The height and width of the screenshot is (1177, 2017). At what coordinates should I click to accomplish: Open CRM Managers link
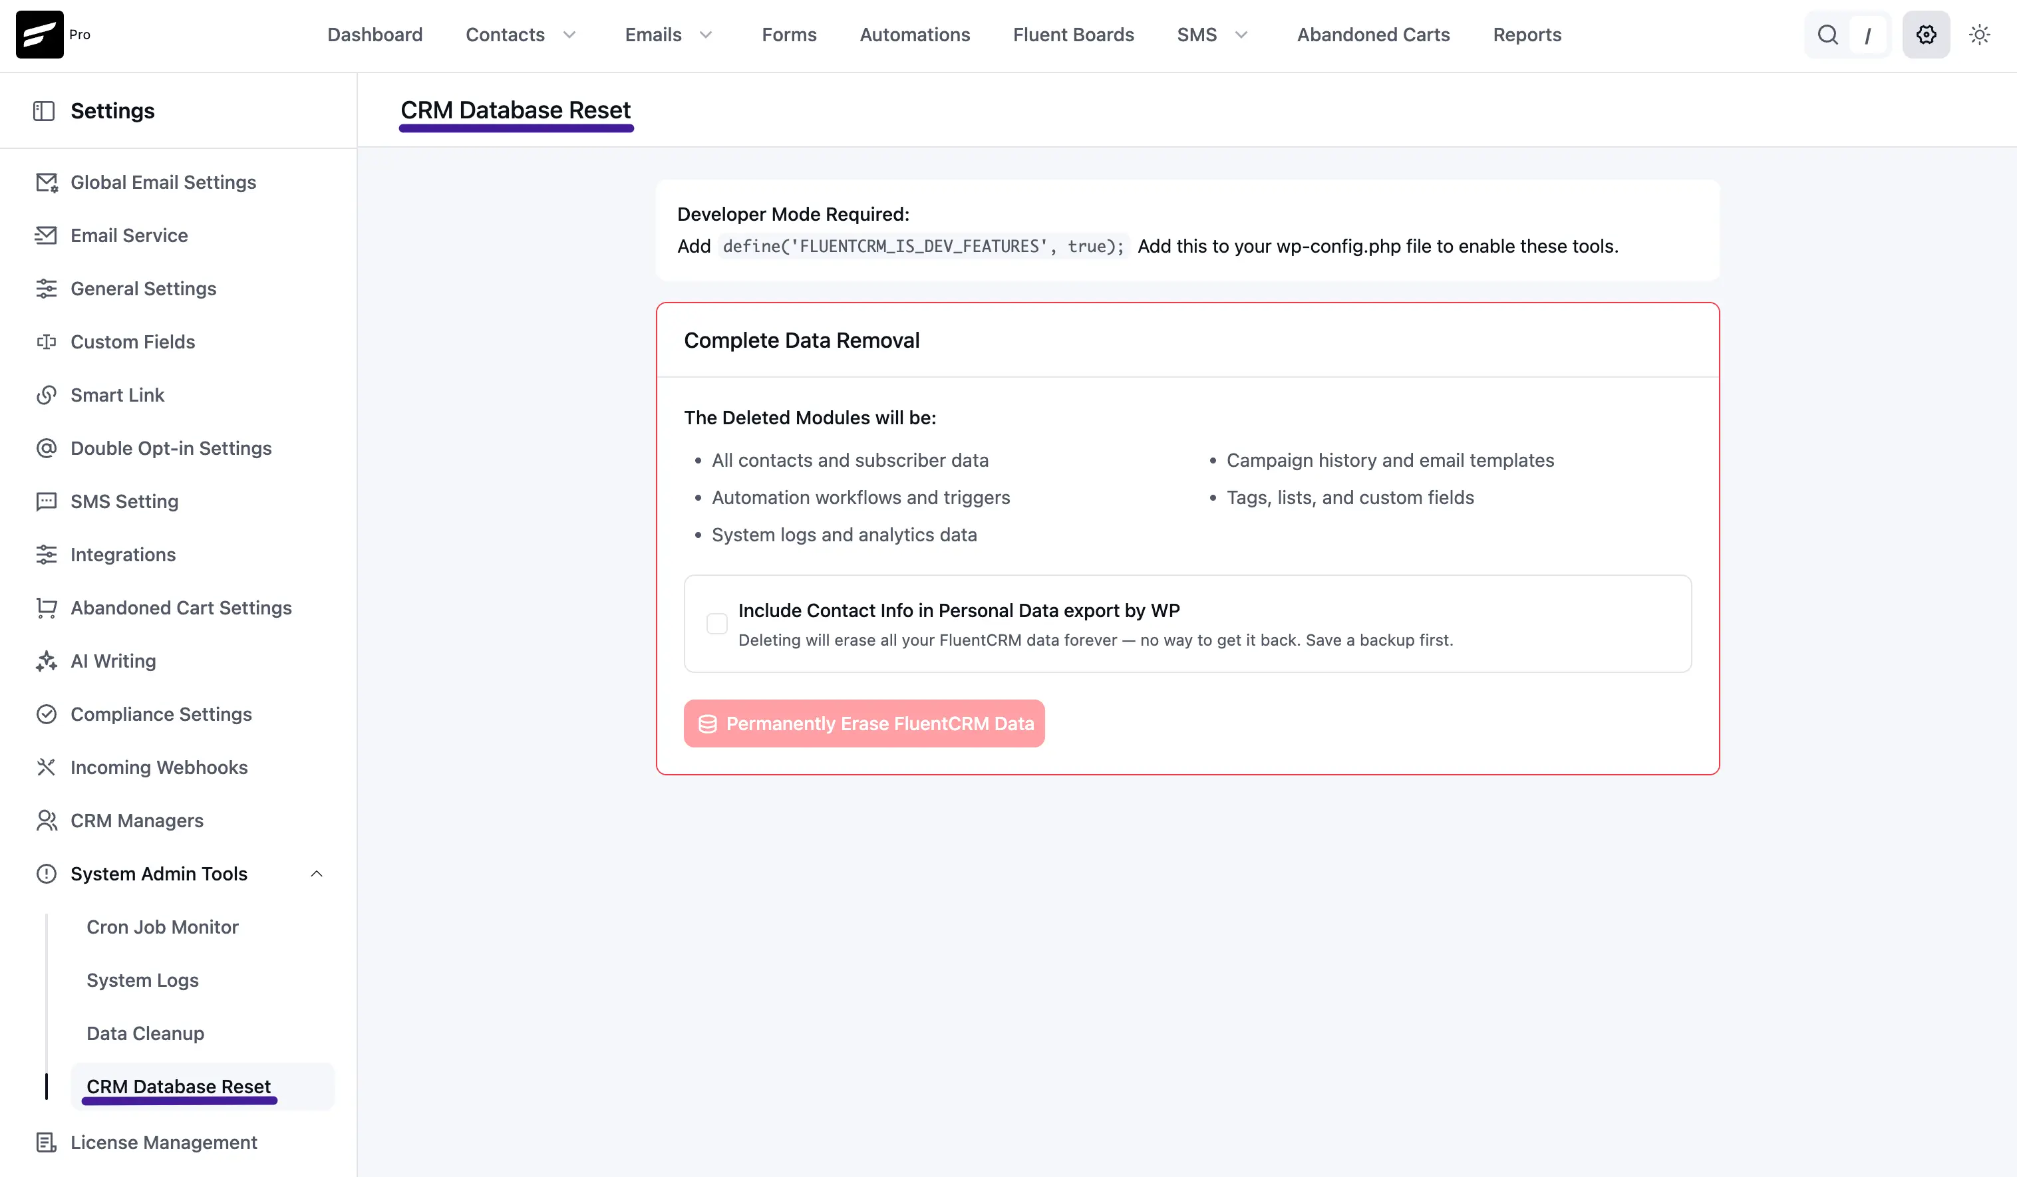137,821
